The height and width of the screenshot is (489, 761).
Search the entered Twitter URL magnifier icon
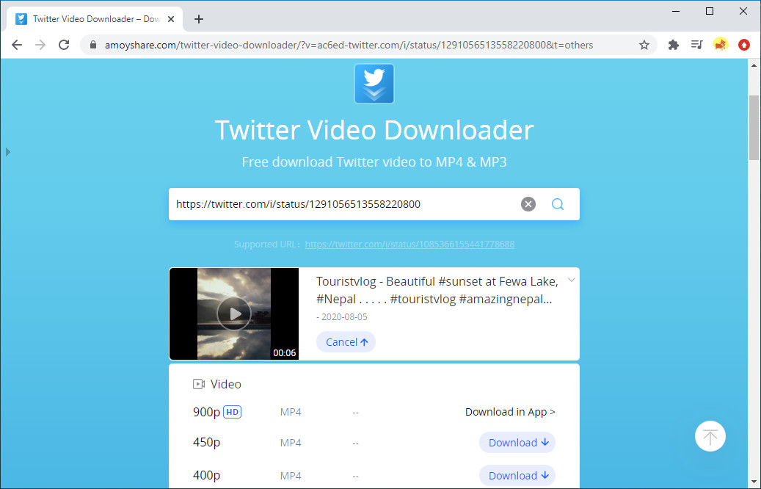click(558, 204)
